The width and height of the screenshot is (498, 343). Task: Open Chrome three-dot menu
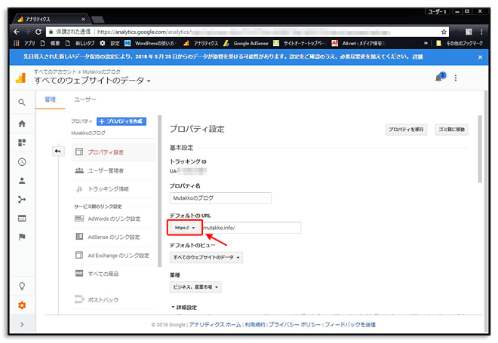pyautogui.click(x=481, y=32)
